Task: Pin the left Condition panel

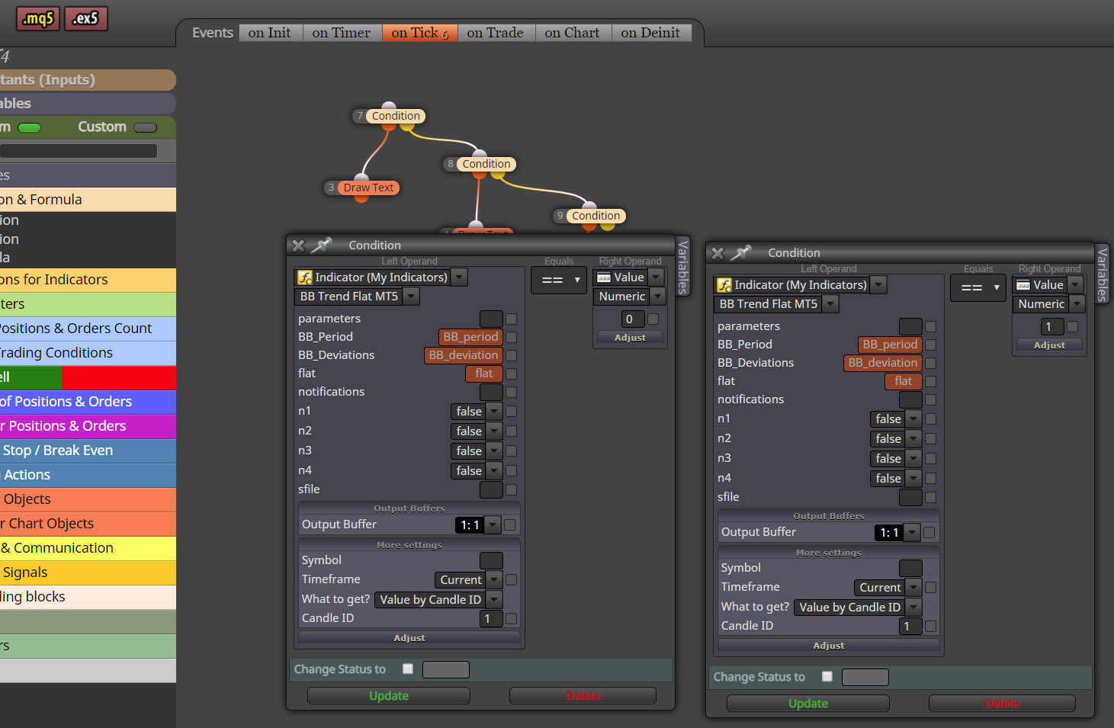Action: [322, 245]
